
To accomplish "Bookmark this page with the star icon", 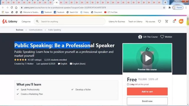I will 164,8.
